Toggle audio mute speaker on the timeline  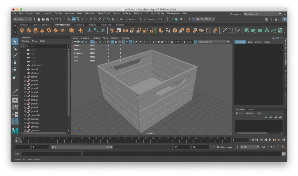click(x=272, y=147)
